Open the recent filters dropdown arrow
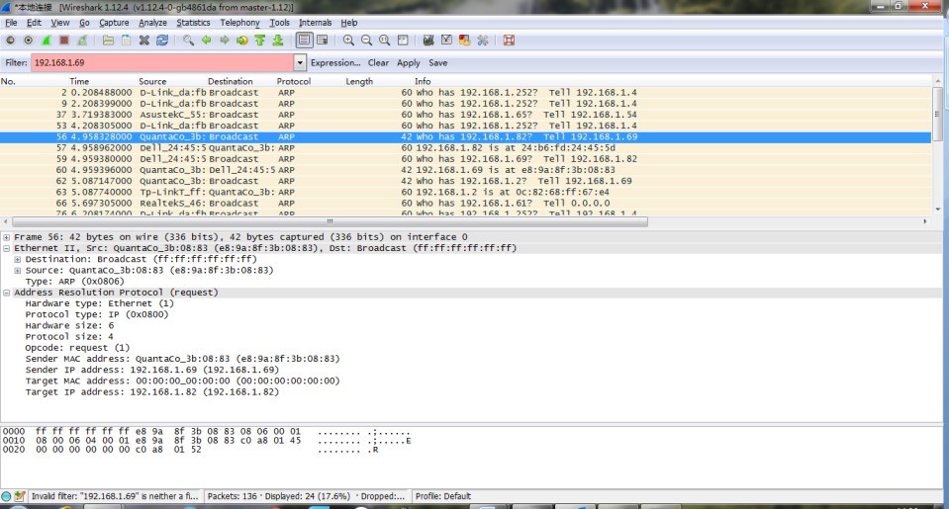The width and height of the screenshot is (949, 509). 300,63
